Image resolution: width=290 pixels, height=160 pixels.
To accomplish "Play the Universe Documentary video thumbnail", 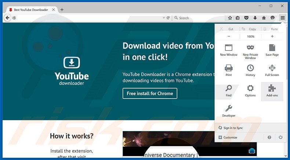I will [x=189, y=144].
